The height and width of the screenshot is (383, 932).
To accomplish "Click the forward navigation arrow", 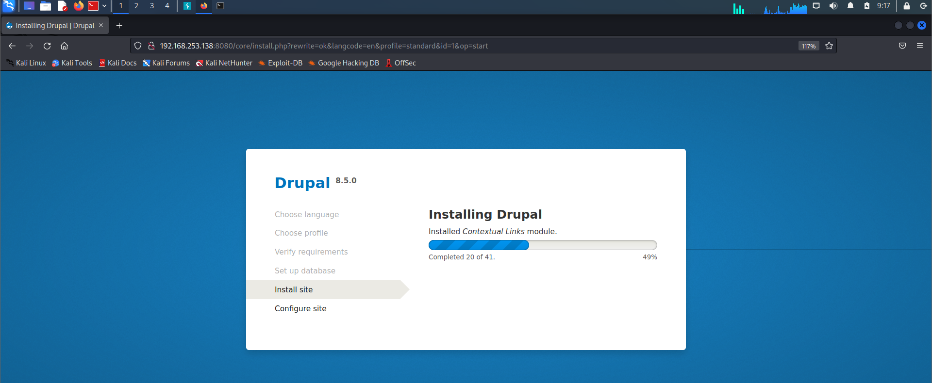I will click(x=30, y=46).
